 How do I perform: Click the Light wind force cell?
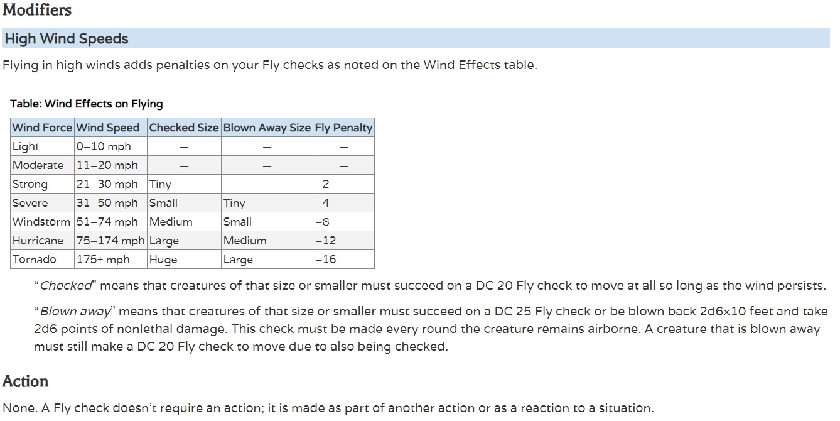click(x=26, y=146)
